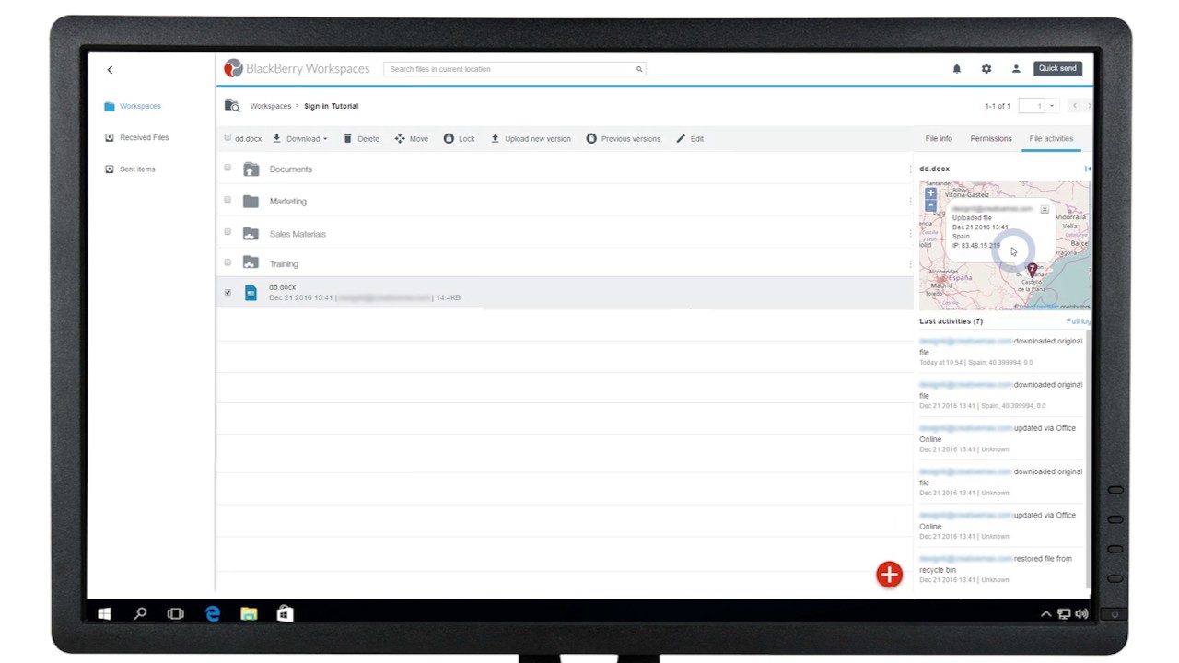Open Windows taskbar search
This screenshot has width=1179, height=663.
[x=140, y=613]
